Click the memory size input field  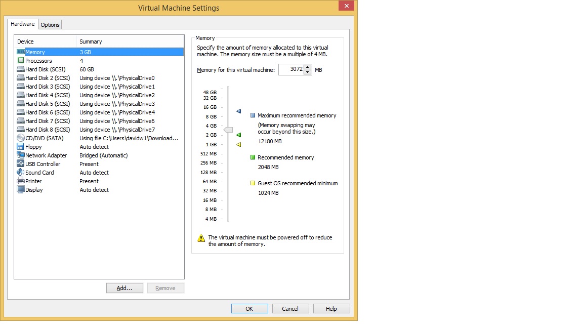point(291,70)
